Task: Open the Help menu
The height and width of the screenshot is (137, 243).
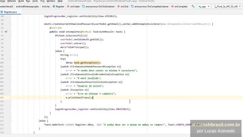Action: tap(60, 1)
